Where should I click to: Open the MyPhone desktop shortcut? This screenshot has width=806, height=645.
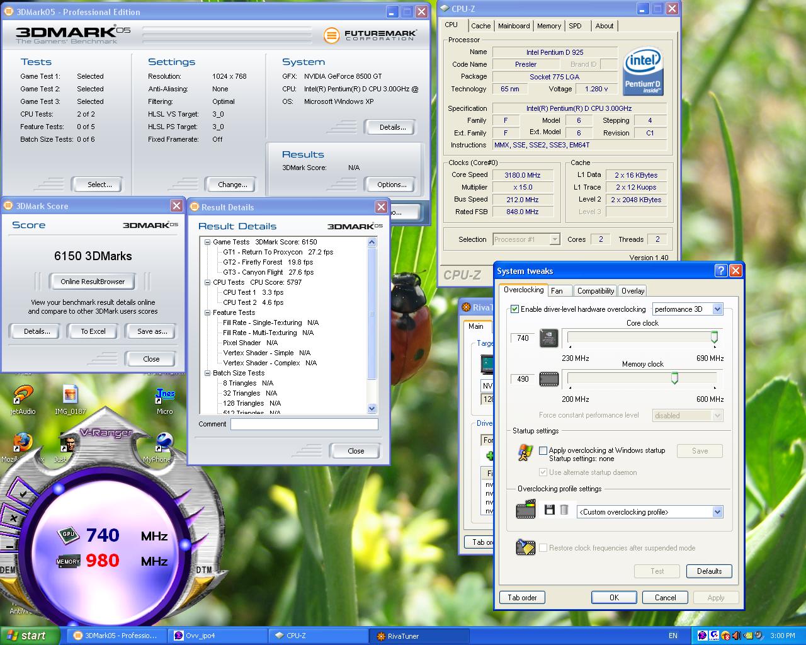coord(164,442)
